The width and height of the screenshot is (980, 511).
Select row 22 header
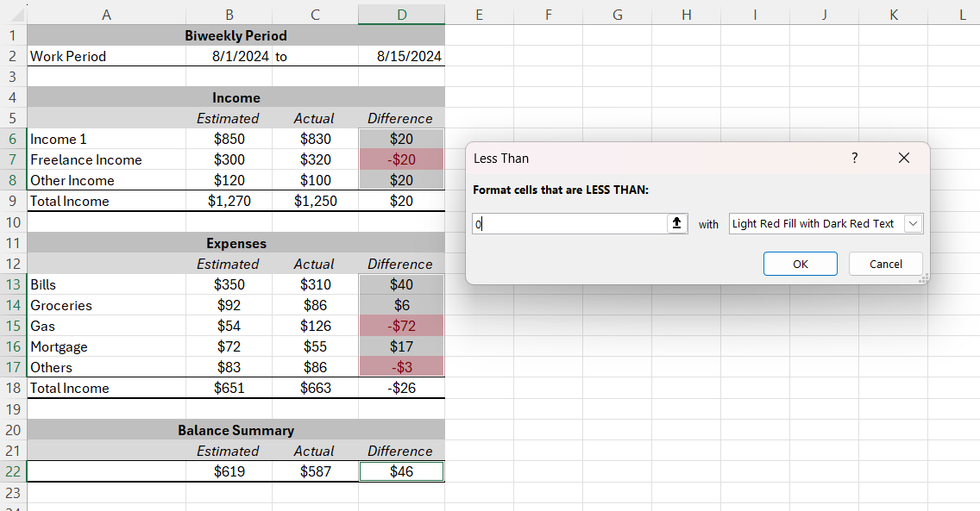13,471
